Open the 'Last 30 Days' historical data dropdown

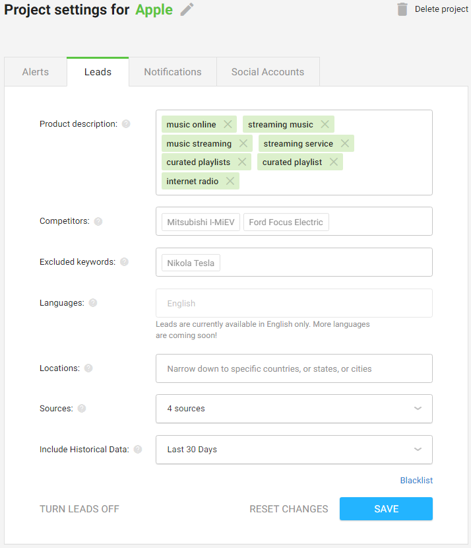click(x=294, y=450)
